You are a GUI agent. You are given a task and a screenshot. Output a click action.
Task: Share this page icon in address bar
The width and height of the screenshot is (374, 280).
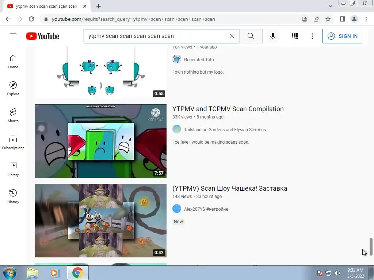coord(316,19)
